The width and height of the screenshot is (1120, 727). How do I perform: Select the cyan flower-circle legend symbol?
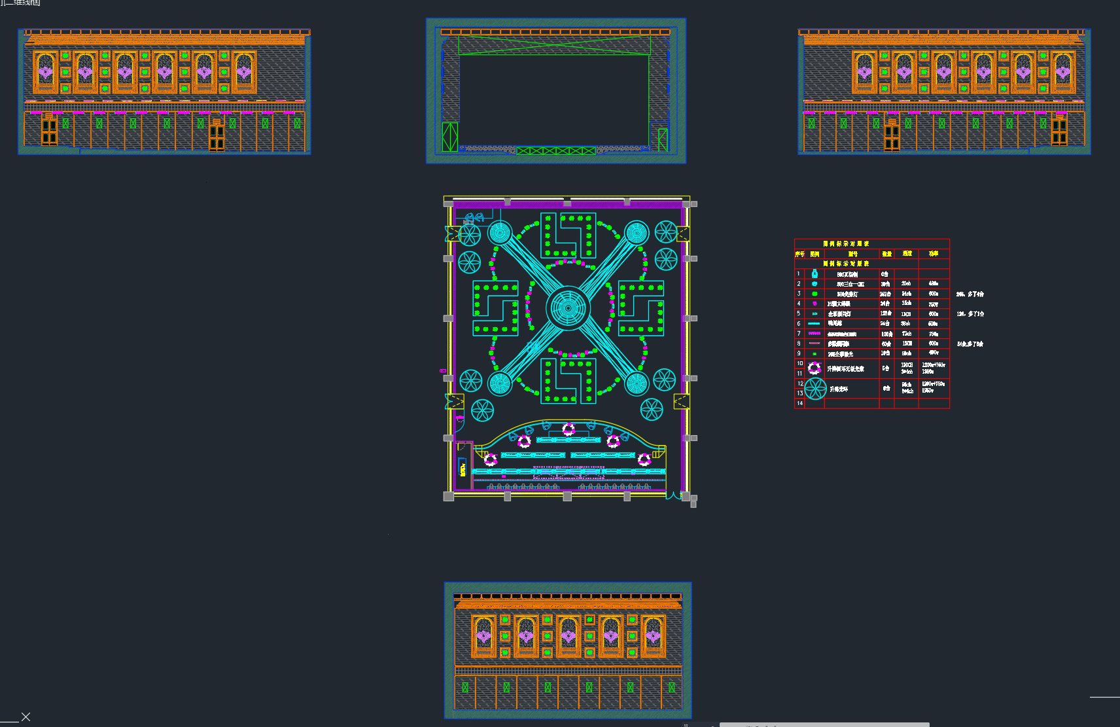(x=815, y=389)
